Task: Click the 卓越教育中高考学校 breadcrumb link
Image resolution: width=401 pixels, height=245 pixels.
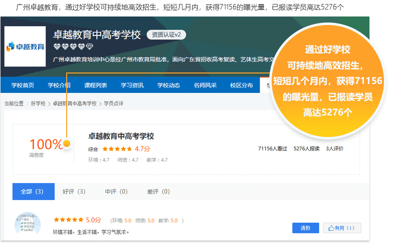Action: tap(75, 103)
